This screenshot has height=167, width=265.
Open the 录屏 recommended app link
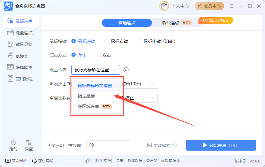(x=120, y=161)
